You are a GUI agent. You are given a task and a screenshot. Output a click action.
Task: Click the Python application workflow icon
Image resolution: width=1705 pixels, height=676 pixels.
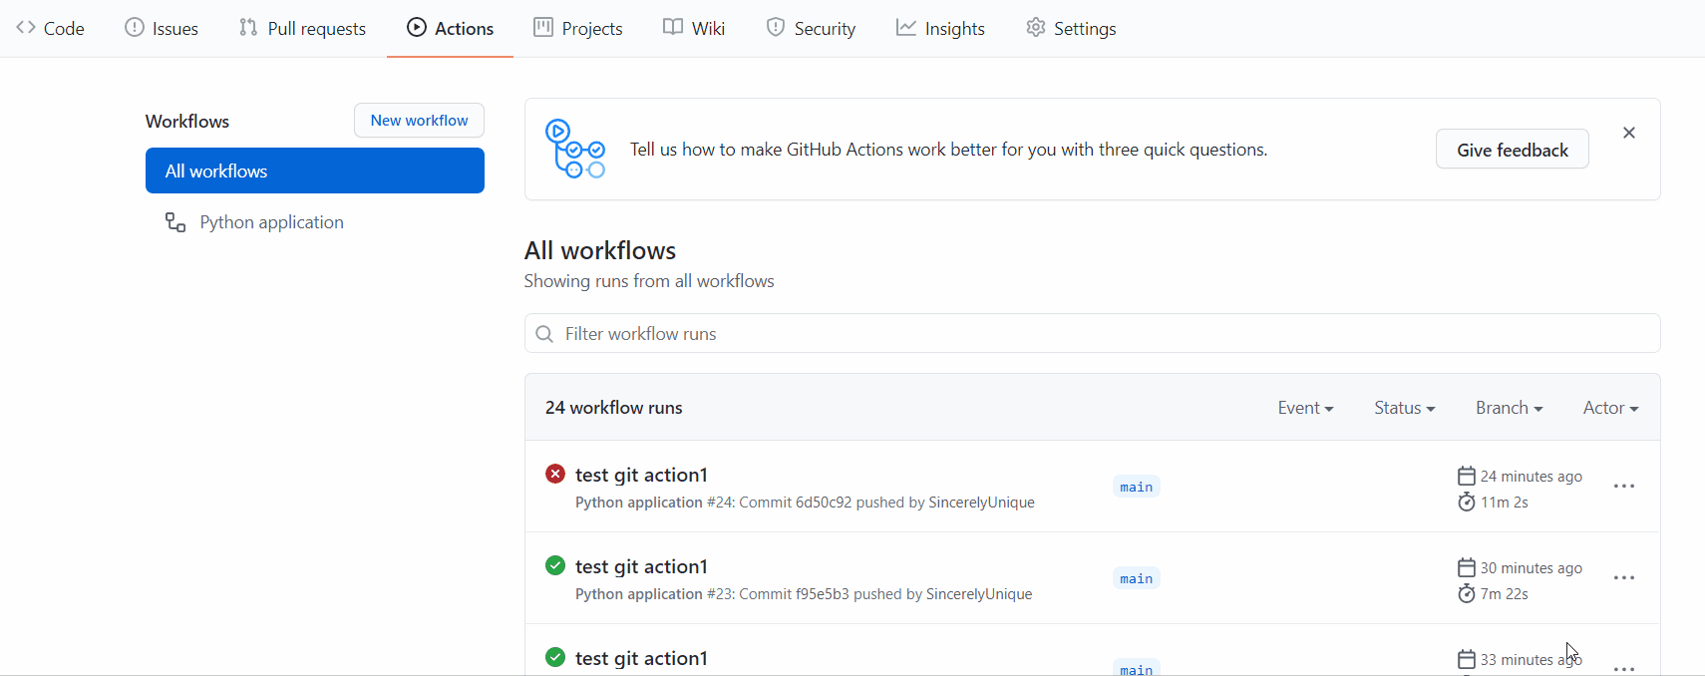175,222
